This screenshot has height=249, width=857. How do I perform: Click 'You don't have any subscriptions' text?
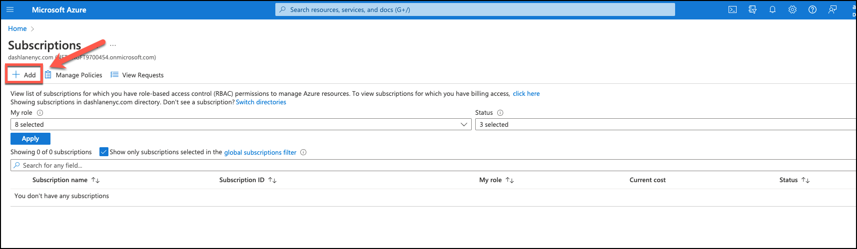[x=61, y=196]
